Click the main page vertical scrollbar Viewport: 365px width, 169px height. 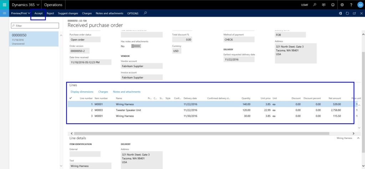[x=363, y=102]
